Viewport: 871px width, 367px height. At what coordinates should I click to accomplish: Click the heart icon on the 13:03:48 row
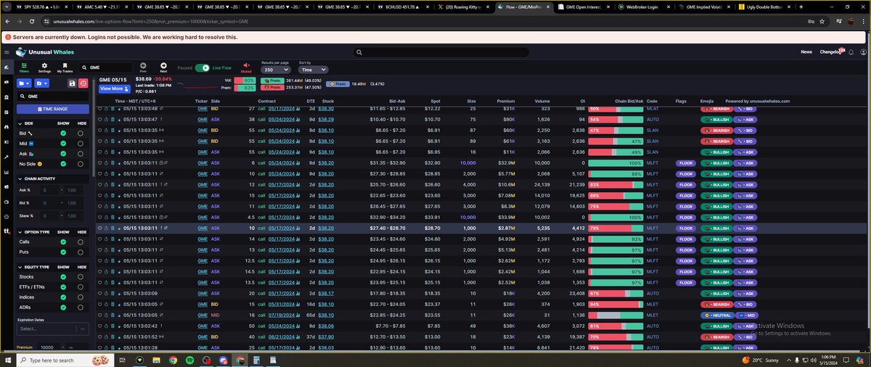(100, 109)
